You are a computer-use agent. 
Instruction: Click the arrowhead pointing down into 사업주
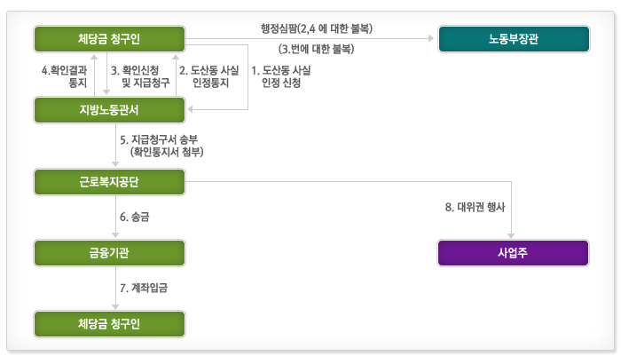tap(513, 234)
